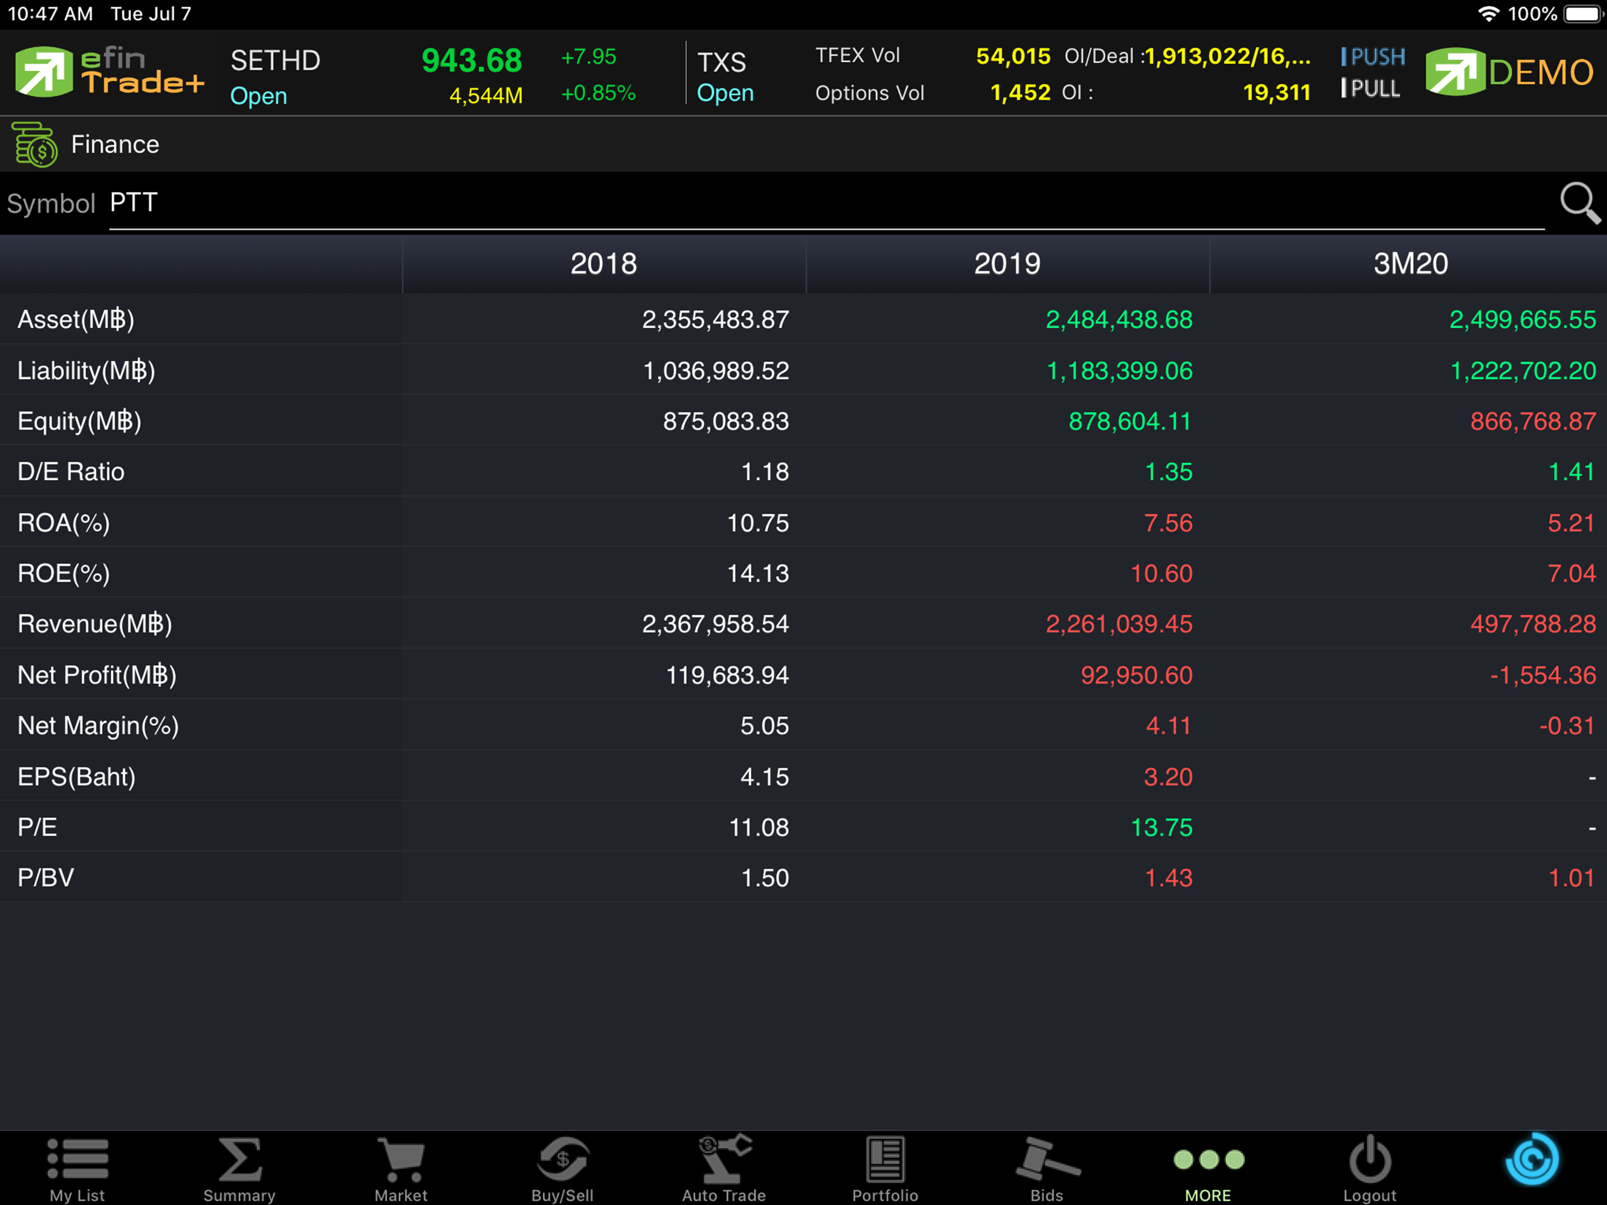Tap 2019 liability value 1,183,399.06

[x=1119, y=371]
